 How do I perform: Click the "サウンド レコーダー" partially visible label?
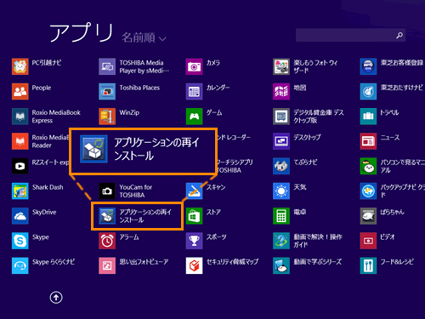coord(234,137)
